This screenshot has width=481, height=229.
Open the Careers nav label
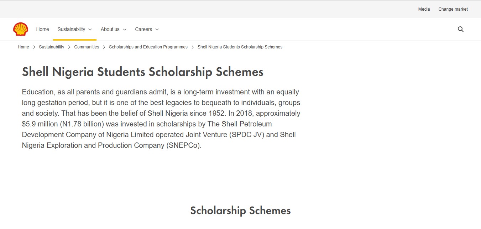[x=143, y=29]
